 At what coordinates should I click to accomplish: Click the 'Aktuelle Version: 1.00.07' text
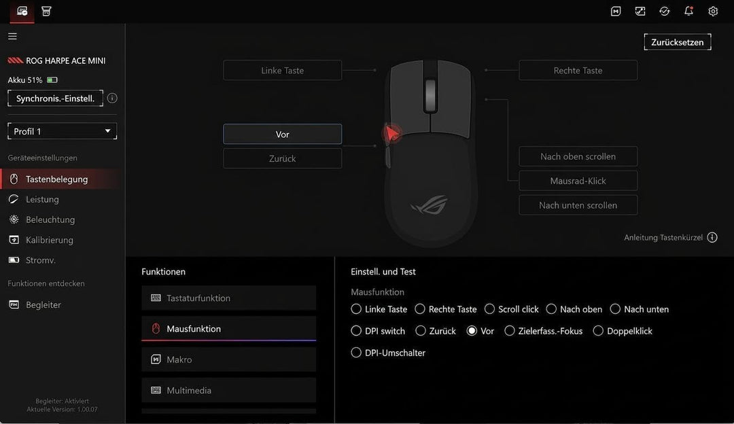coord(62,409)
